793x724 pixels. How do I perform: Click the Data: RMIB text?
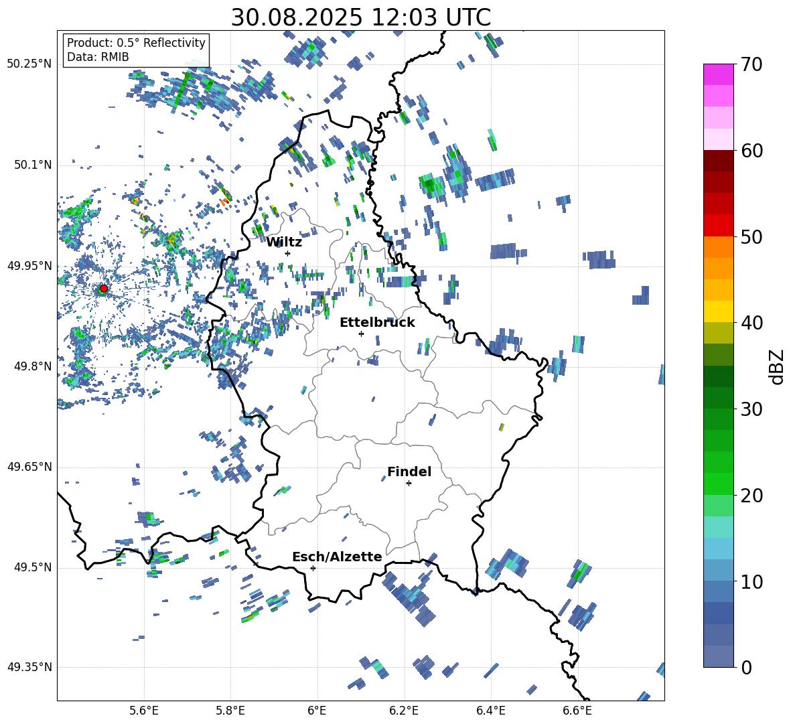(x=98, y=57)
